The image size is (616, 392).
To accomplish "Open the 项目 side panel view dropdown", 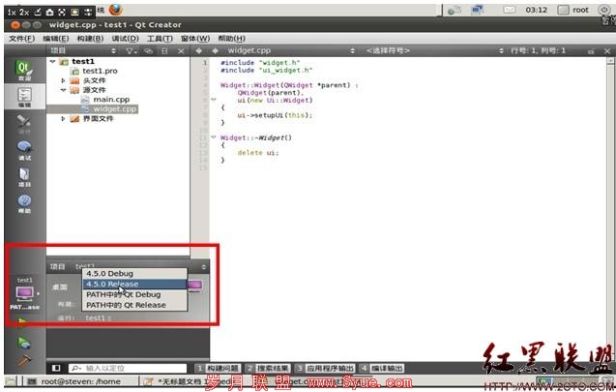I will pos(113,50).
